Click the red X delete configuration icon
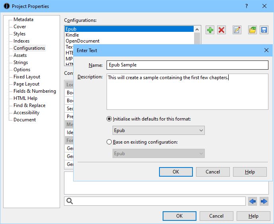 click(222, 30)
